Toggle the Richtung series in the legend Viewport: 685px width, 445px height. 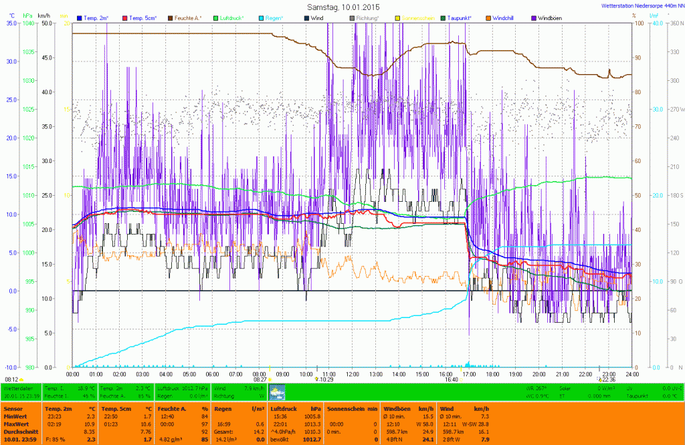click(366, 18)
